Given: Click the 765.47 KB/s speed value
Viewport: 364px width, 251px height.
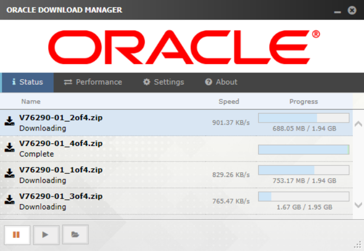Looking at the screenshot, I should point(231,201).
